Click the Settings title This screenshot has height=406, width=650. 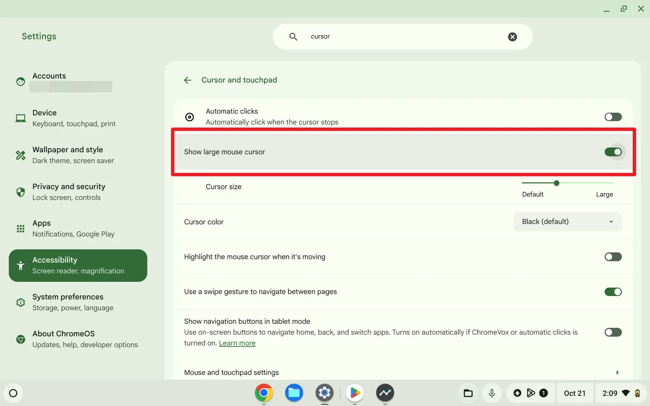pyautogui.click(x=39, y=36)
